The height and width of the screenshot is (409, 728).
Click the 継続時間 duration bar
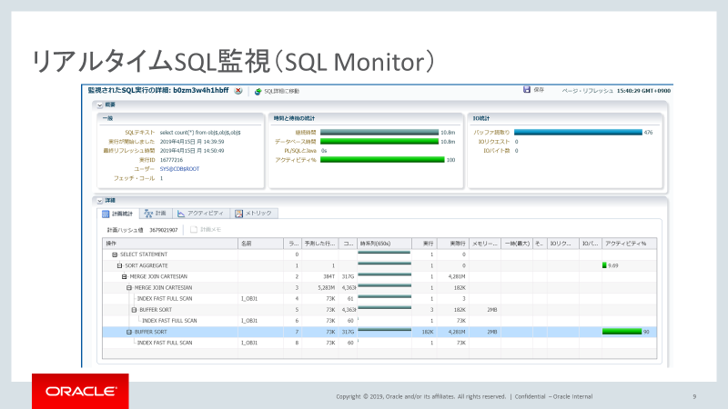(x=379, y=133)
